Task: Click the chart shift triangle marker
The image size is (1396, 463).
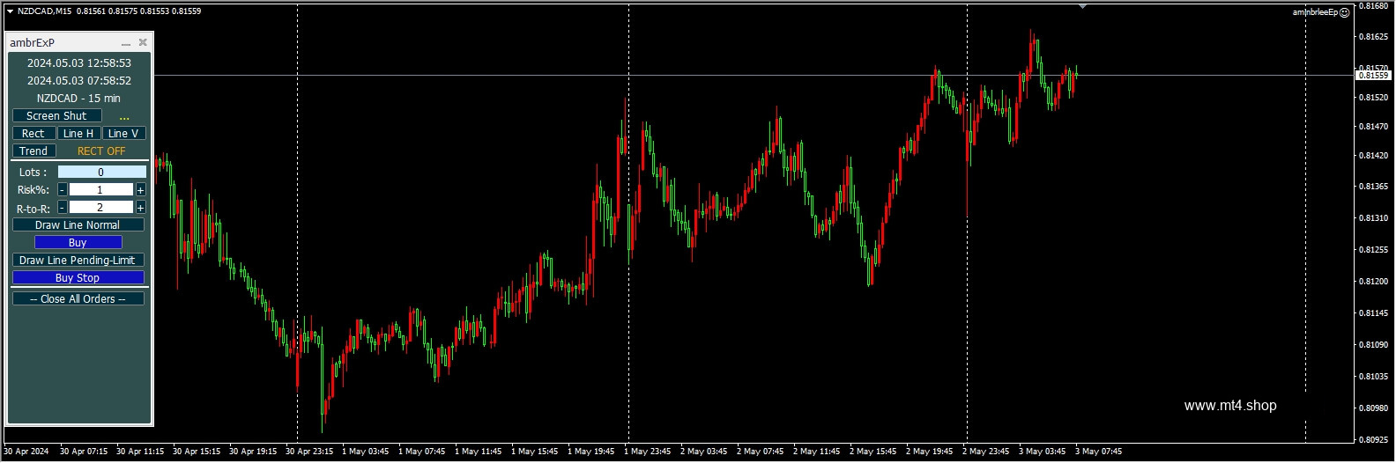Action: (x=1082, y=6)
